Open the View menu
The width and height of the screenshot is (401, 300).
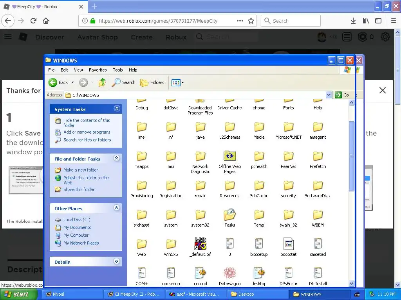pos(78,70)
